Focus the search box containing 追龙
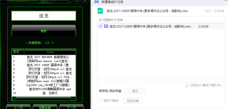 pos(44,16)
